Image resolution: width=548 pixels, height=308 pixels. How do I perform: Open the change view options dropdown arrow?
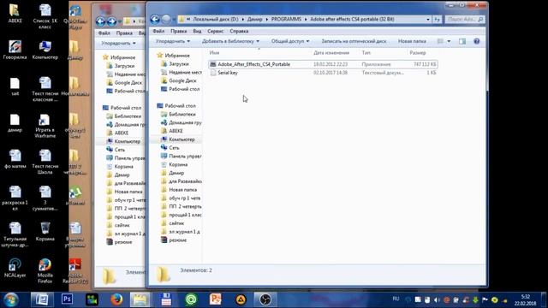click(449, 41)
